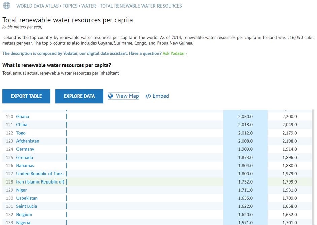Click the globe icon in View Map

111,96
